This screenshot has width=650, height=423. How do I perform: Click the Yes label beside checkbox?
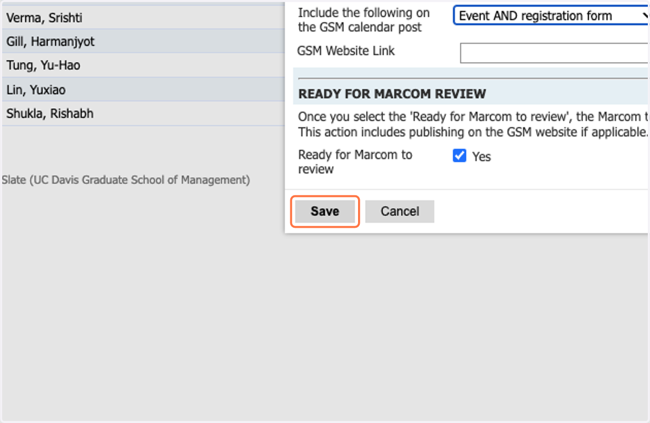pyautogui.click(x=482, y=157)
